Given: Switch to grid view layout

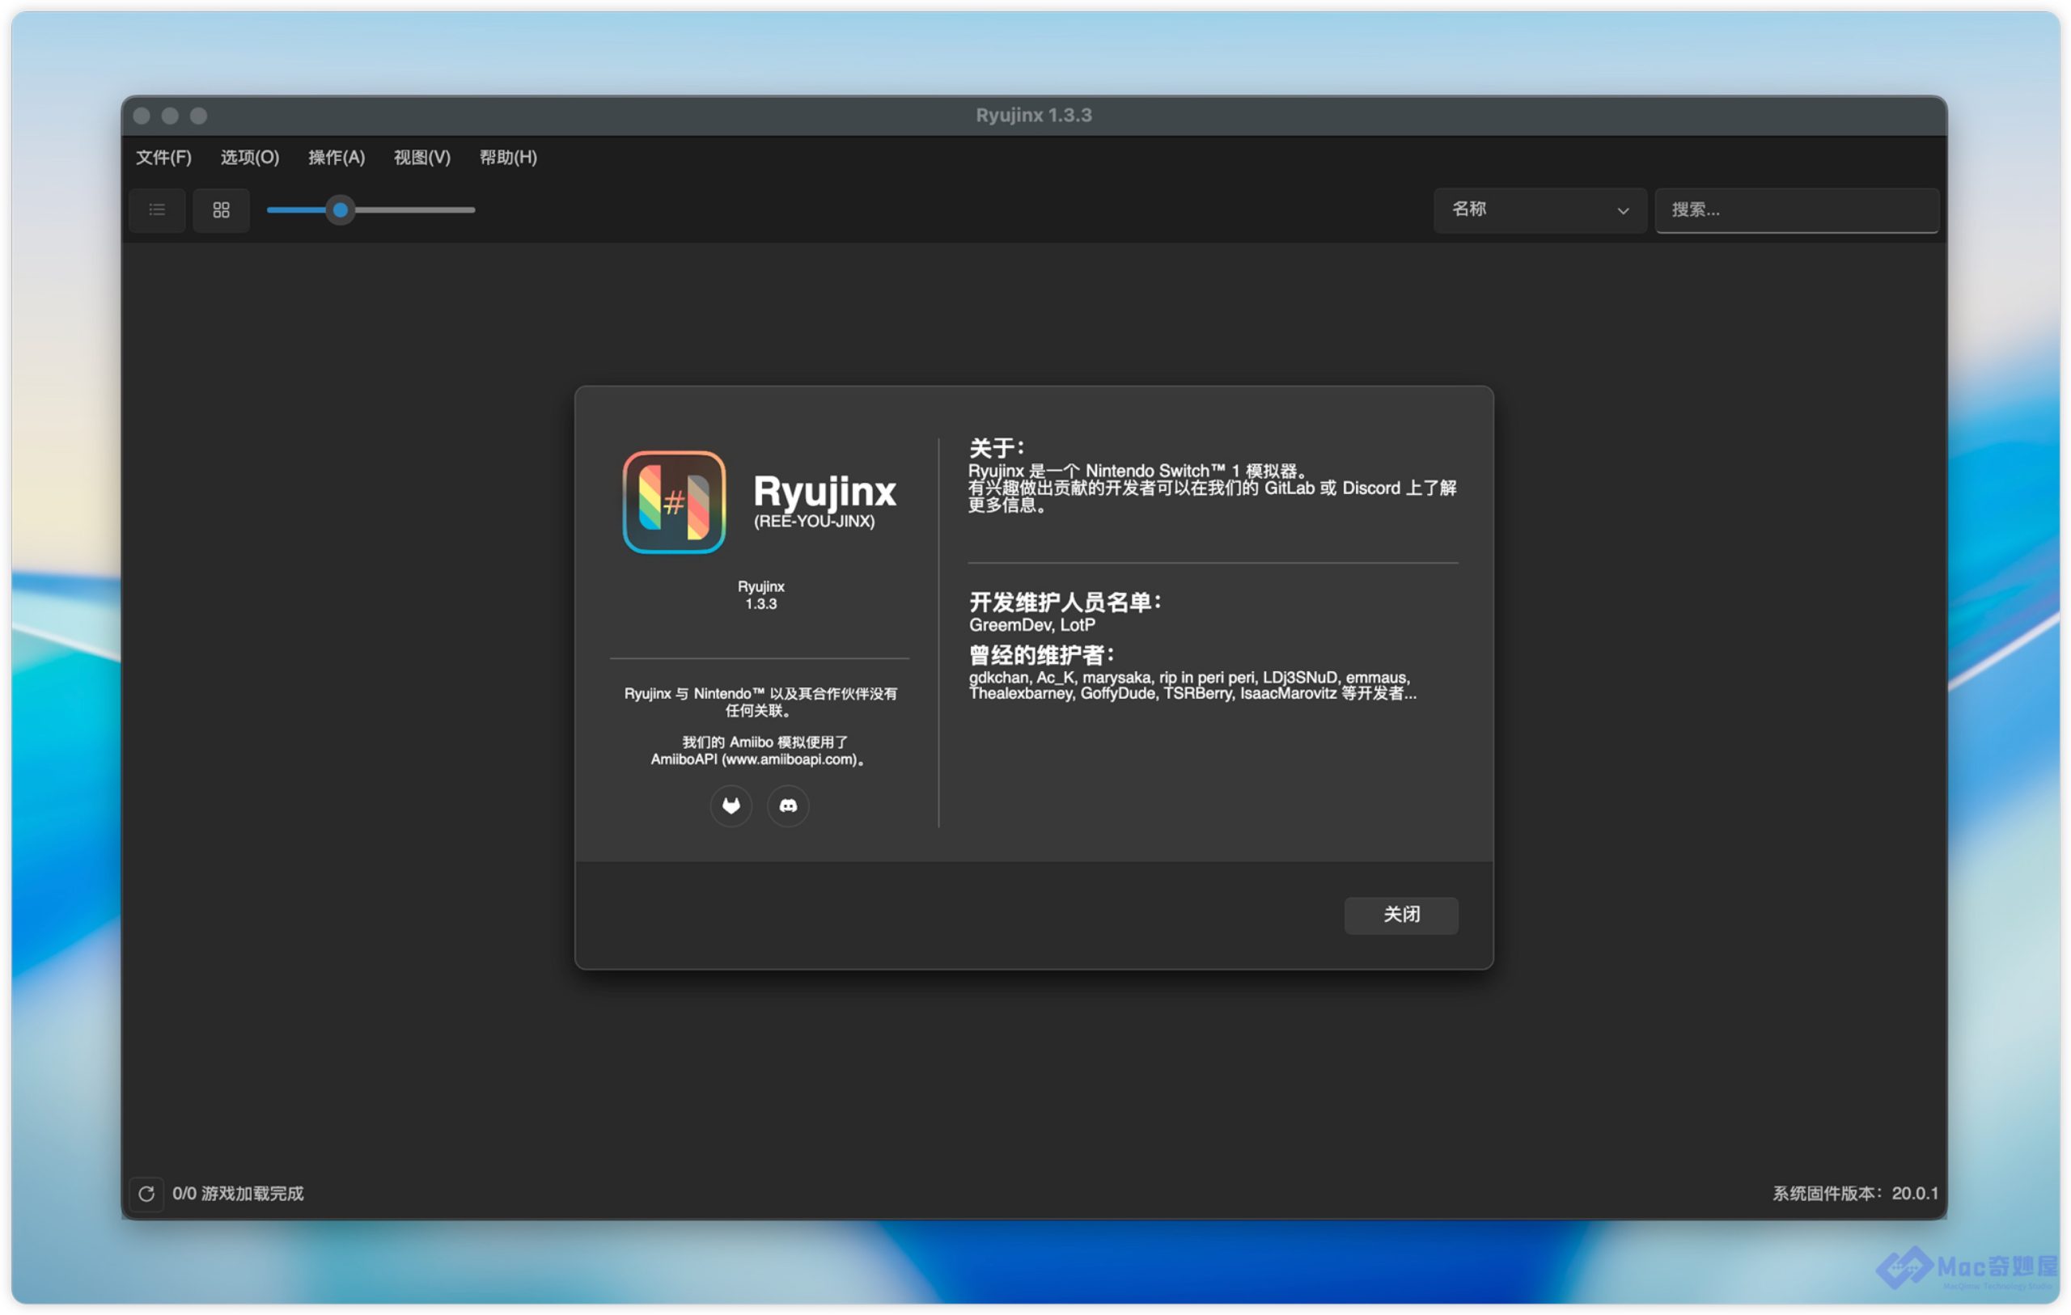Looking at the screenshot, I should (221, 209).
